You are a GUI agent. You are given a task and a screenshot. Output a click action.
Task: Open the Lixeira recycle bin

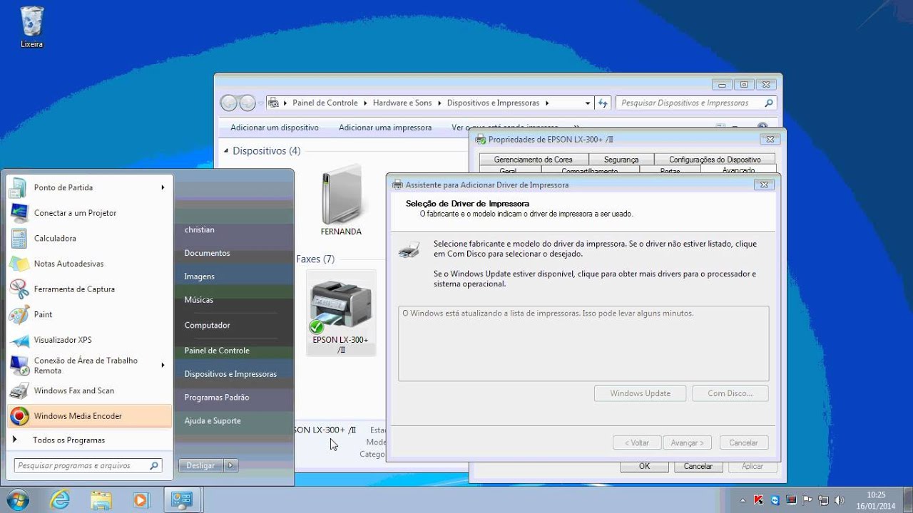[31, 27]
